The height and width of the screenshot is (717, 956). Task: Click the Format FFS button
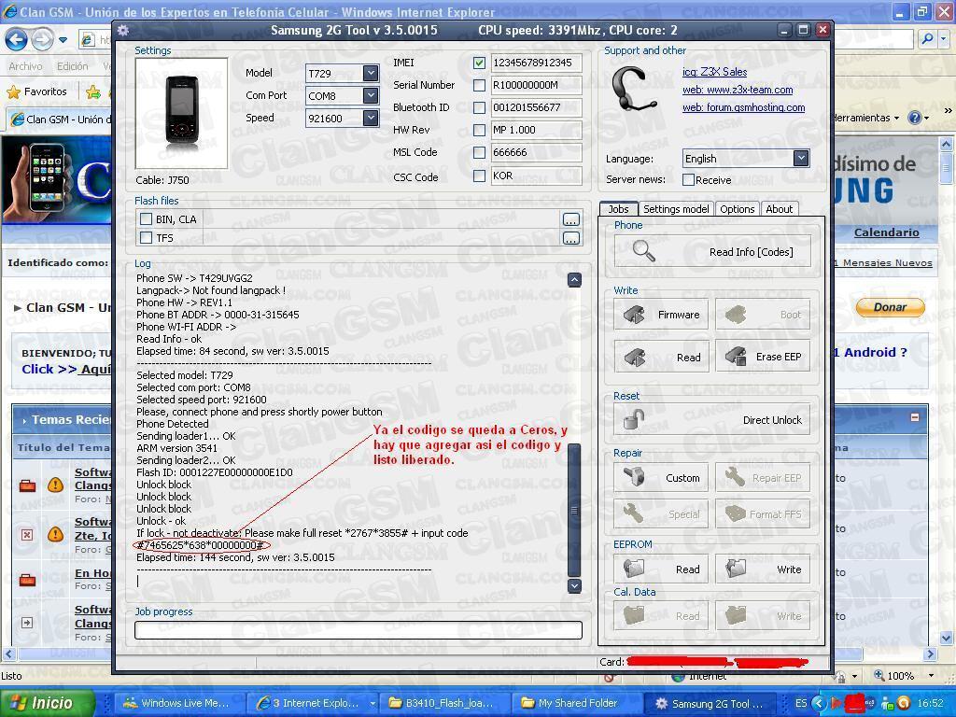(763, 514)
